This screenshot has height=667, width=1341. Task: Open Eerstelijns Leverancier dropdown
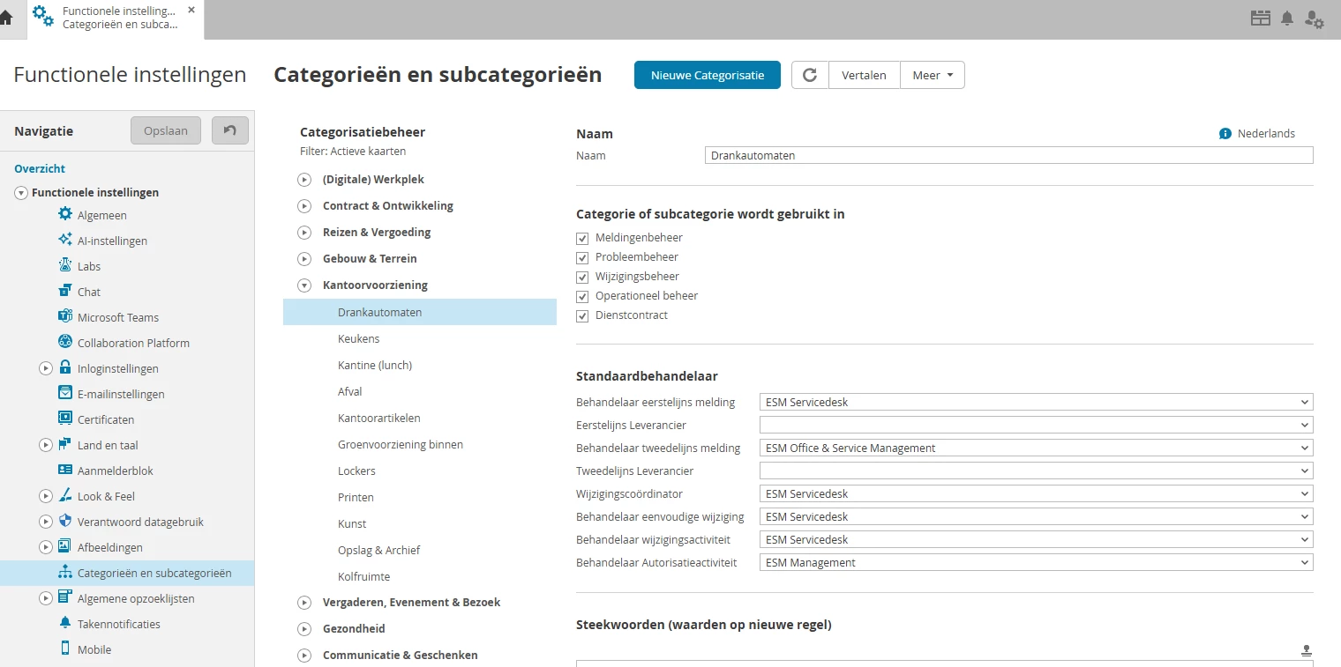coord(1036,425)
